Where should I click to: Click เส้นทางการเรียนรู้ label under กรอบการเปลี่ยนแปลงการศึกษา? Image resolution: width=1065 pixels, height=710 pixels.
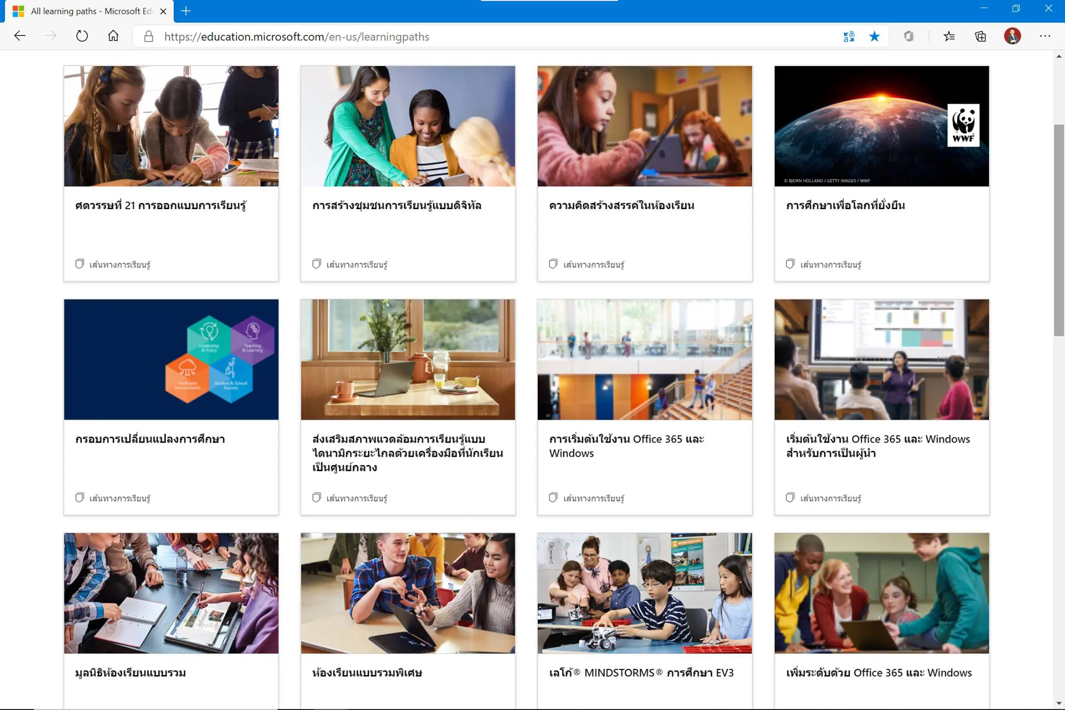pos(120,498)
